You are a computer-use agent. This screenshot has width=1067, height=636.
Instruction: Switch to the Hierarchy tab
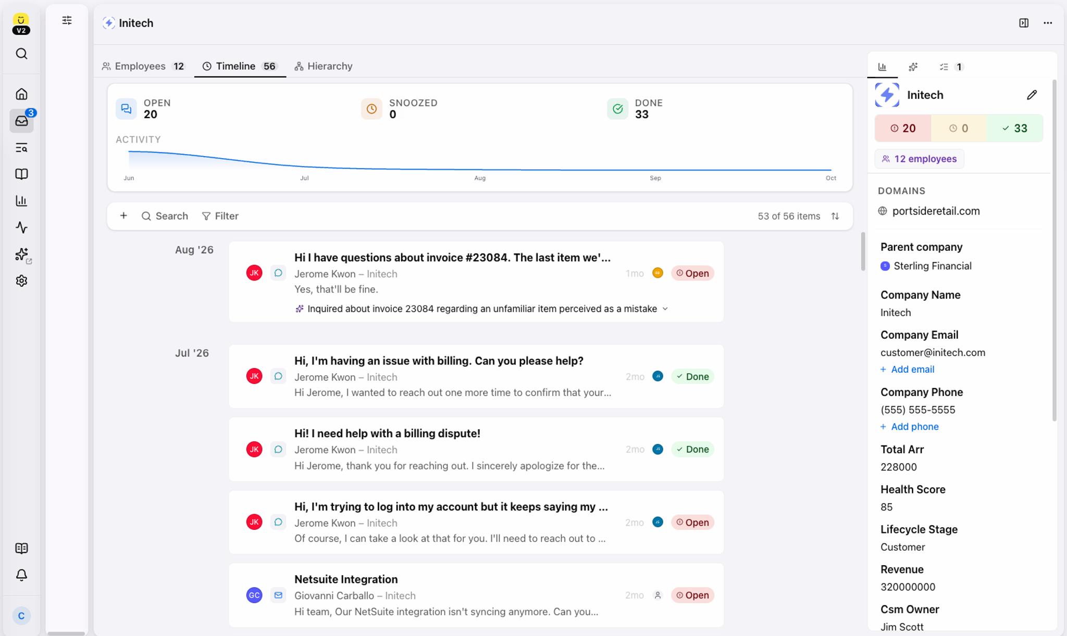324,66
